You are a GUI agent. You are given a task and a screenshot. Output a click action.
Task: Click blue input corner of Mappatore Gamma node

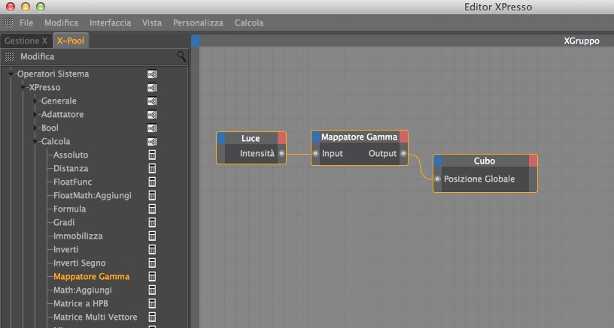click(x=316, y=137)
